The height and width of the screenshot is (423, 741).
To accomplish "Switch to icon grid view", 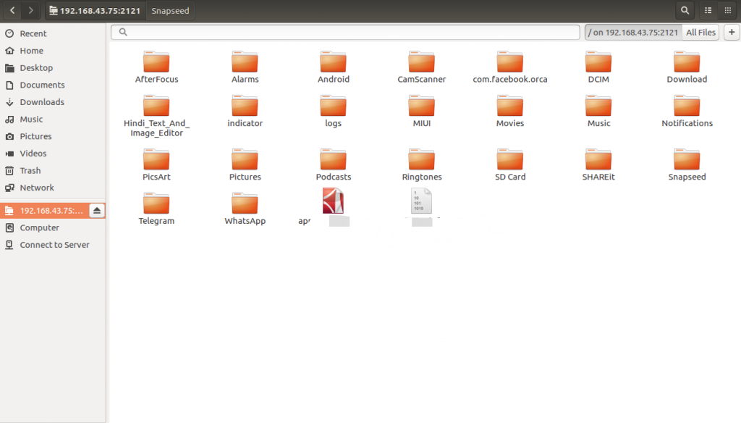I will (728, 10).
